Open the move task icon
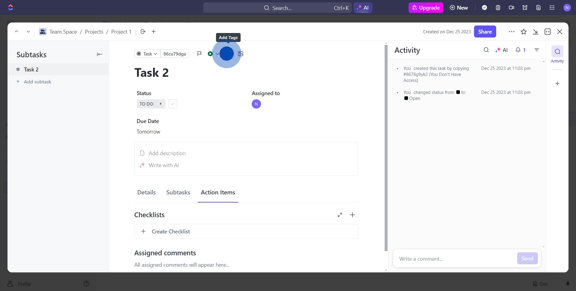The width and height of the screenshot is (576, 291). coord(143,32)
